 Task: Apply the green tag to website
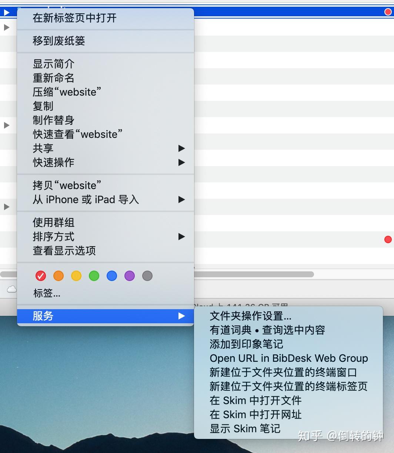coord(94,276)
